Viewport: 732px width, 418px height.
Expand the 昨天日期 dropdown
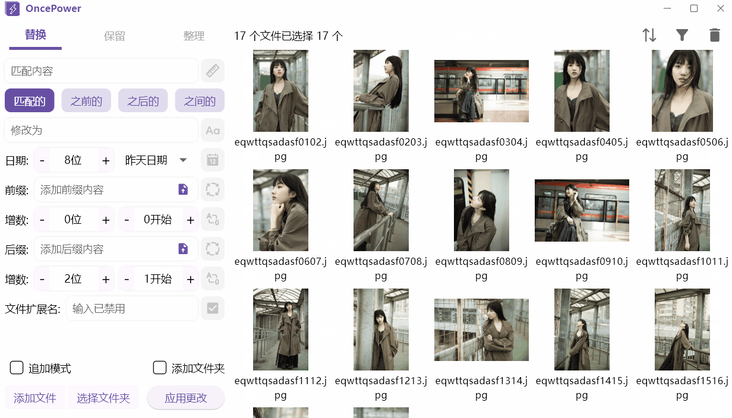tap(183, 160)
